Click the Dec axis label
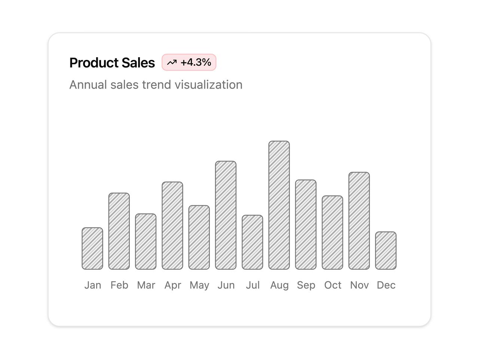This screenshot has height=359, width=479. pyautogui.click(x=386, y=285)
